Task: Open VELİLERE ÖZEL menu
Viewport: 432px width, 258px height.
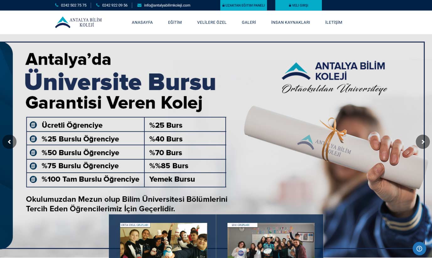Action: [x=212, y=23]
